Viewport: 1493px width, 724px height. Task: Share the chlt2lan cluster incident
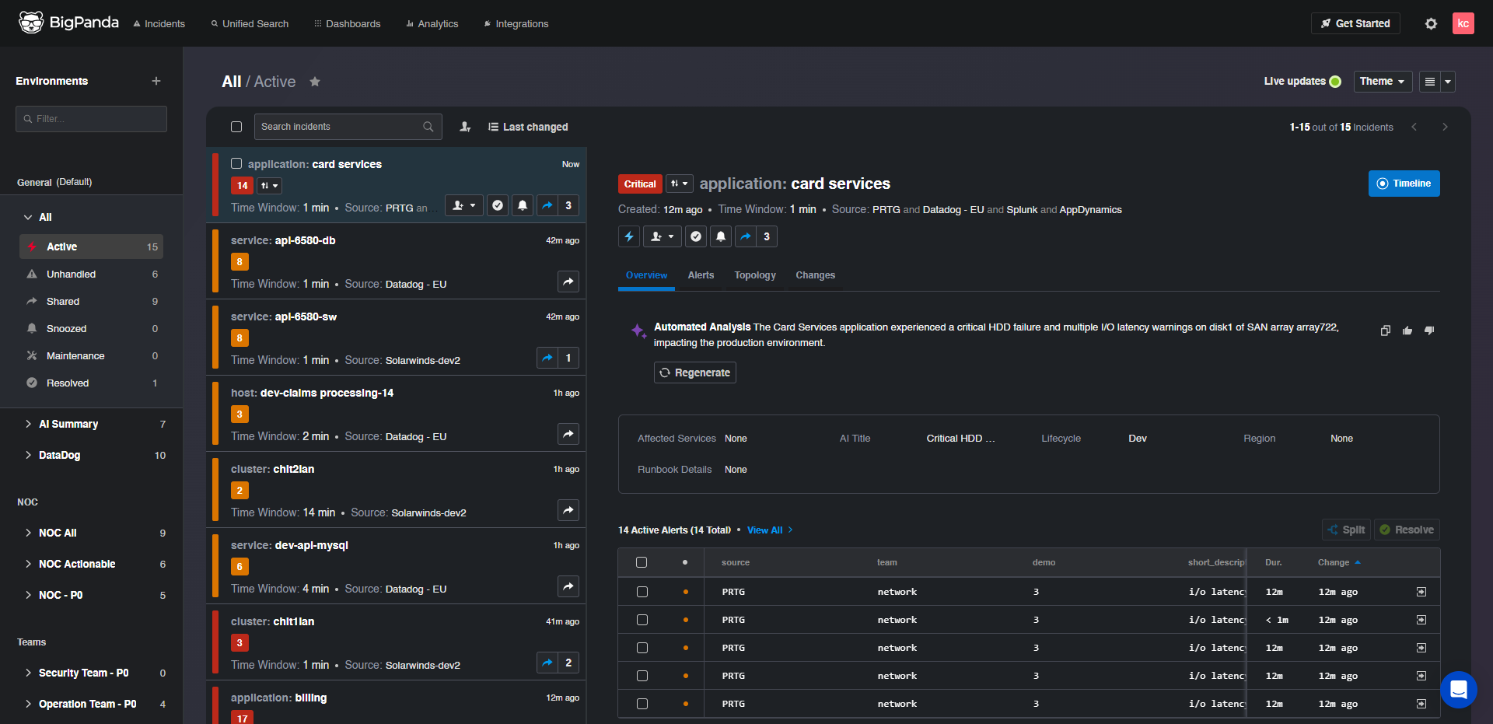click(x=568, y=510)
